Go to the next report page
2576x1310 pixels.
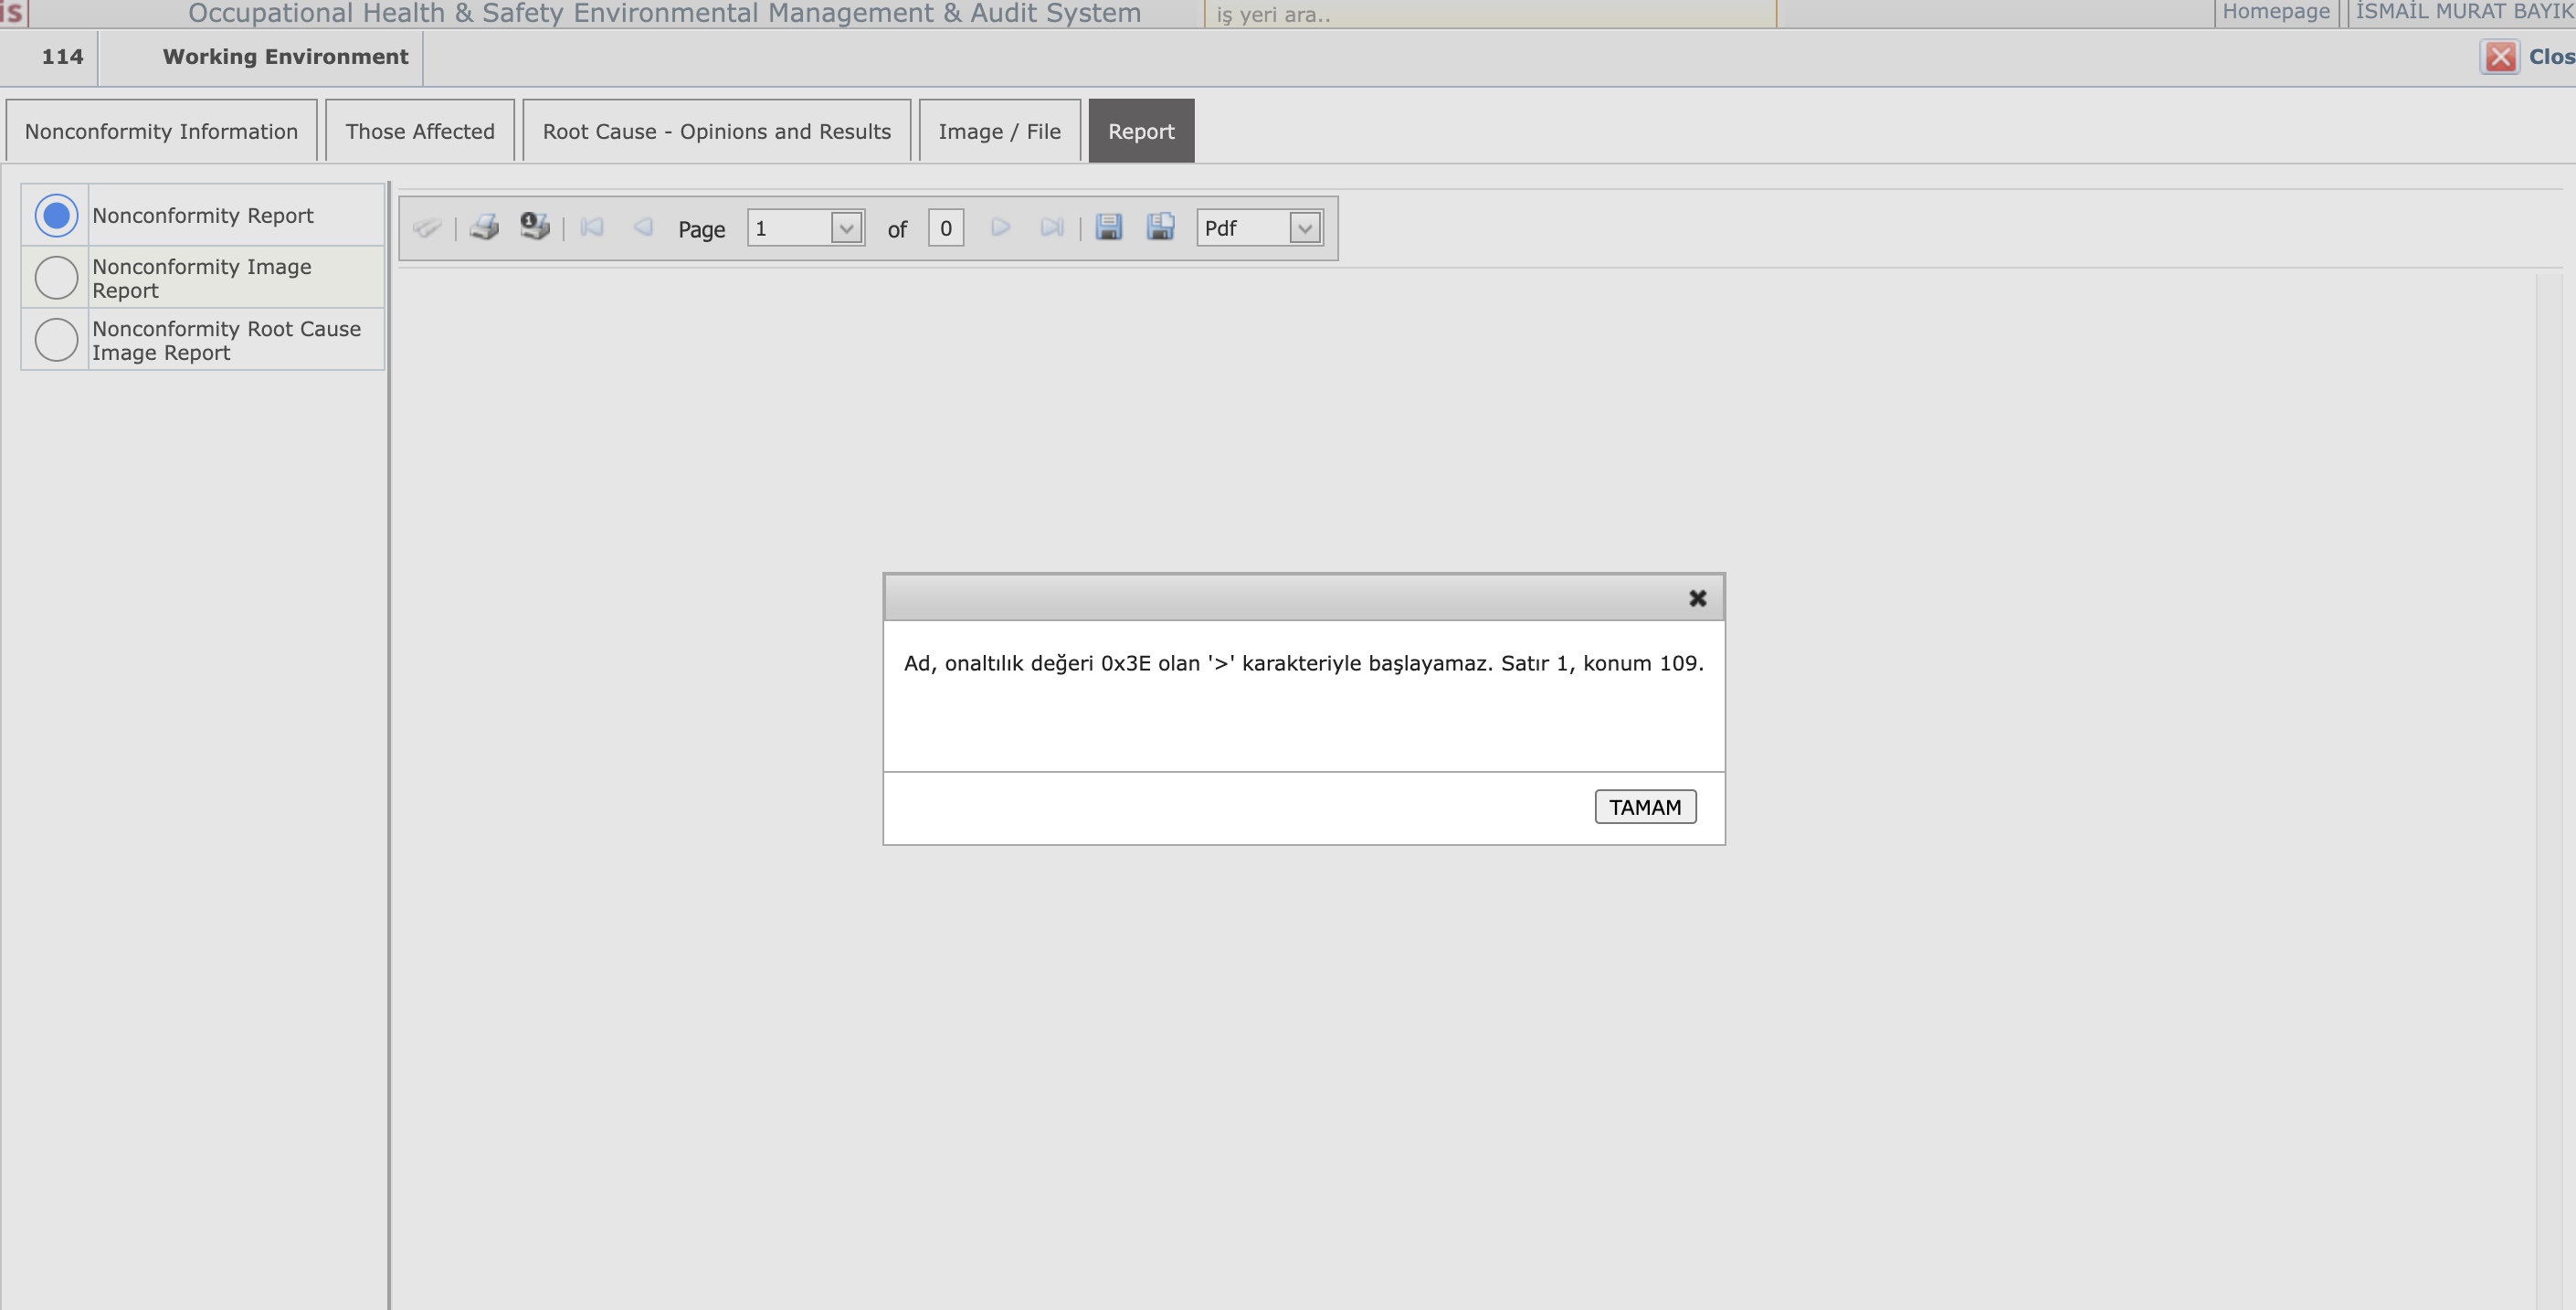(x=1000, y=228)
